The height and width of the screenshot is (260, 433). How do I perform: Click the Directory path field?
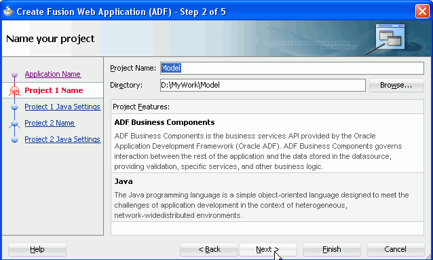point(263,85)
